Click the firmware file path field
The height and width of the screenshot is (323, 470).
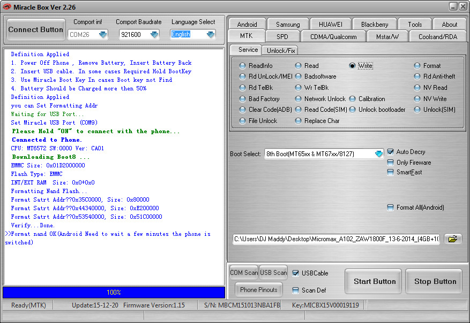coord(337,239)
